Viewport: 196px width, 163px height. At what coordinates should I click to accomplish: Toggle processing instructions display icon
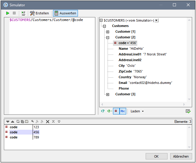tap(102, 111)
